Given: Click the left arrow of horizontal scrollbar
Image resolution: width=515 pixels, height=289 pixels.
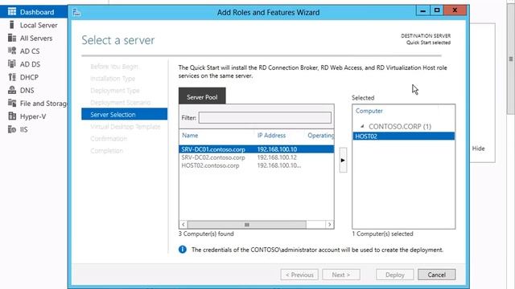Looking at the screenshot, I should coord(183,225).
